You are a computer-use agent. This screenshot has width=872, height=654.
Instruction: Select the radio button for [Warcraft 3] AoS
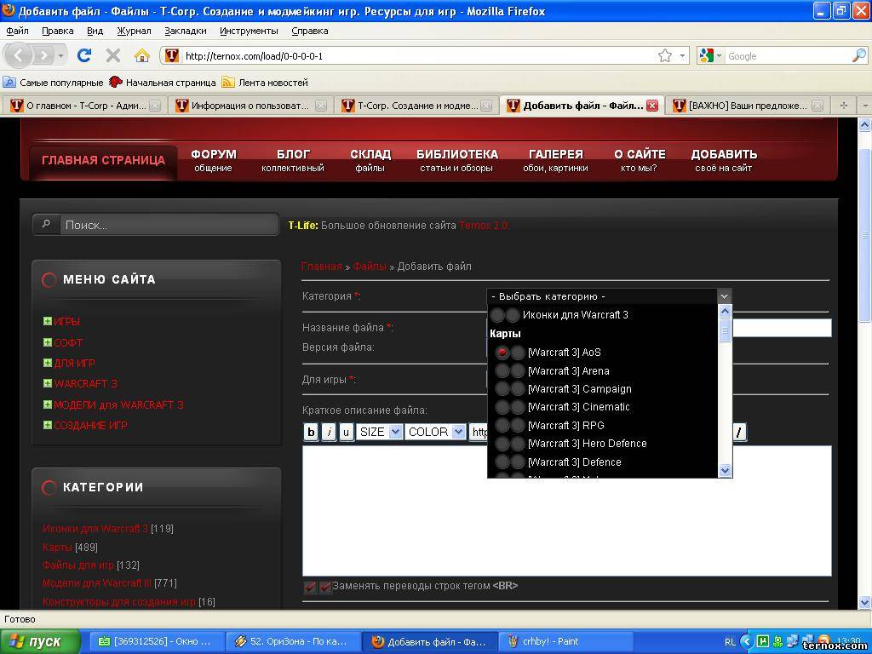point(502,353)
